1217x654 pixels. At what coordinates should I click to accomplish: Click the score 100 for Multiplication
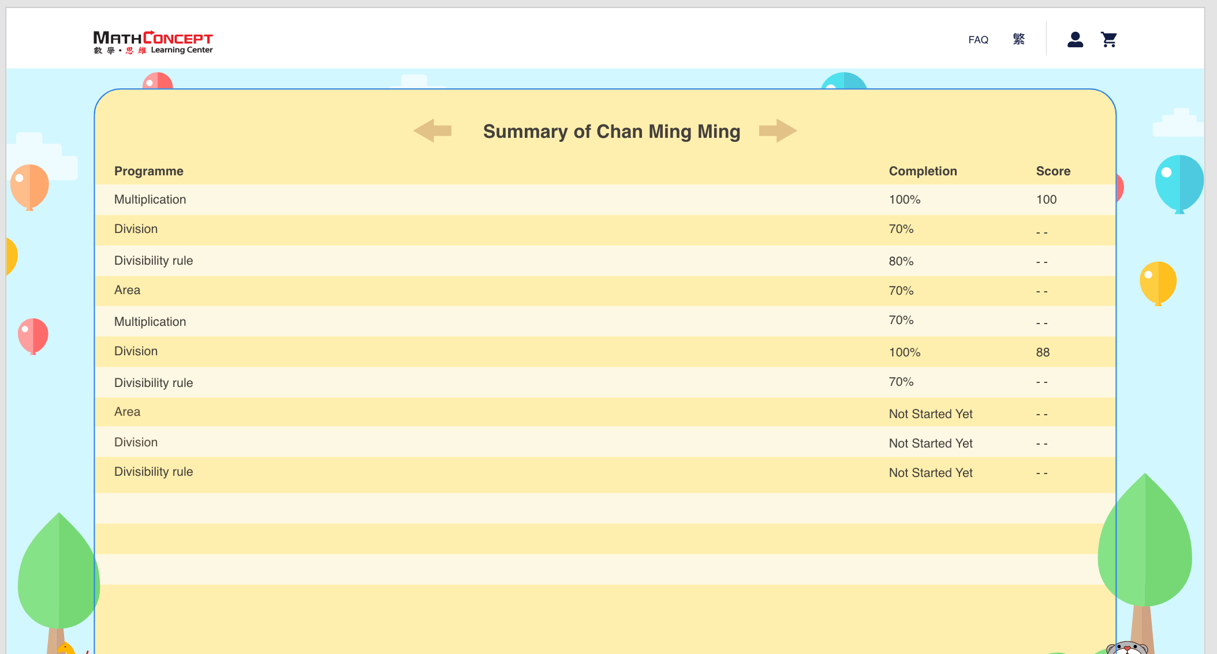(1046, 200)
